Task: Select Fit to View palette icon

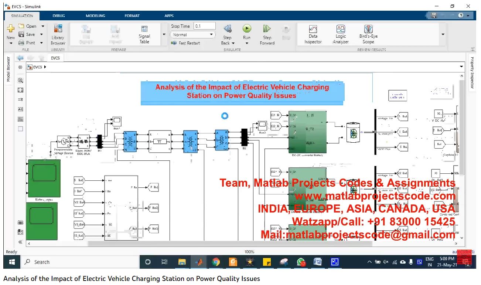Action: [20, 90]
